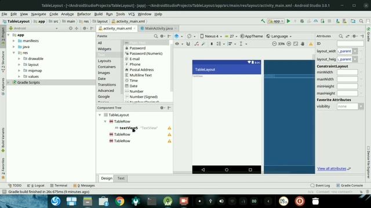Expand the manifests folder
This screenshot has height=208, width=371.
(x=14, y=41)
